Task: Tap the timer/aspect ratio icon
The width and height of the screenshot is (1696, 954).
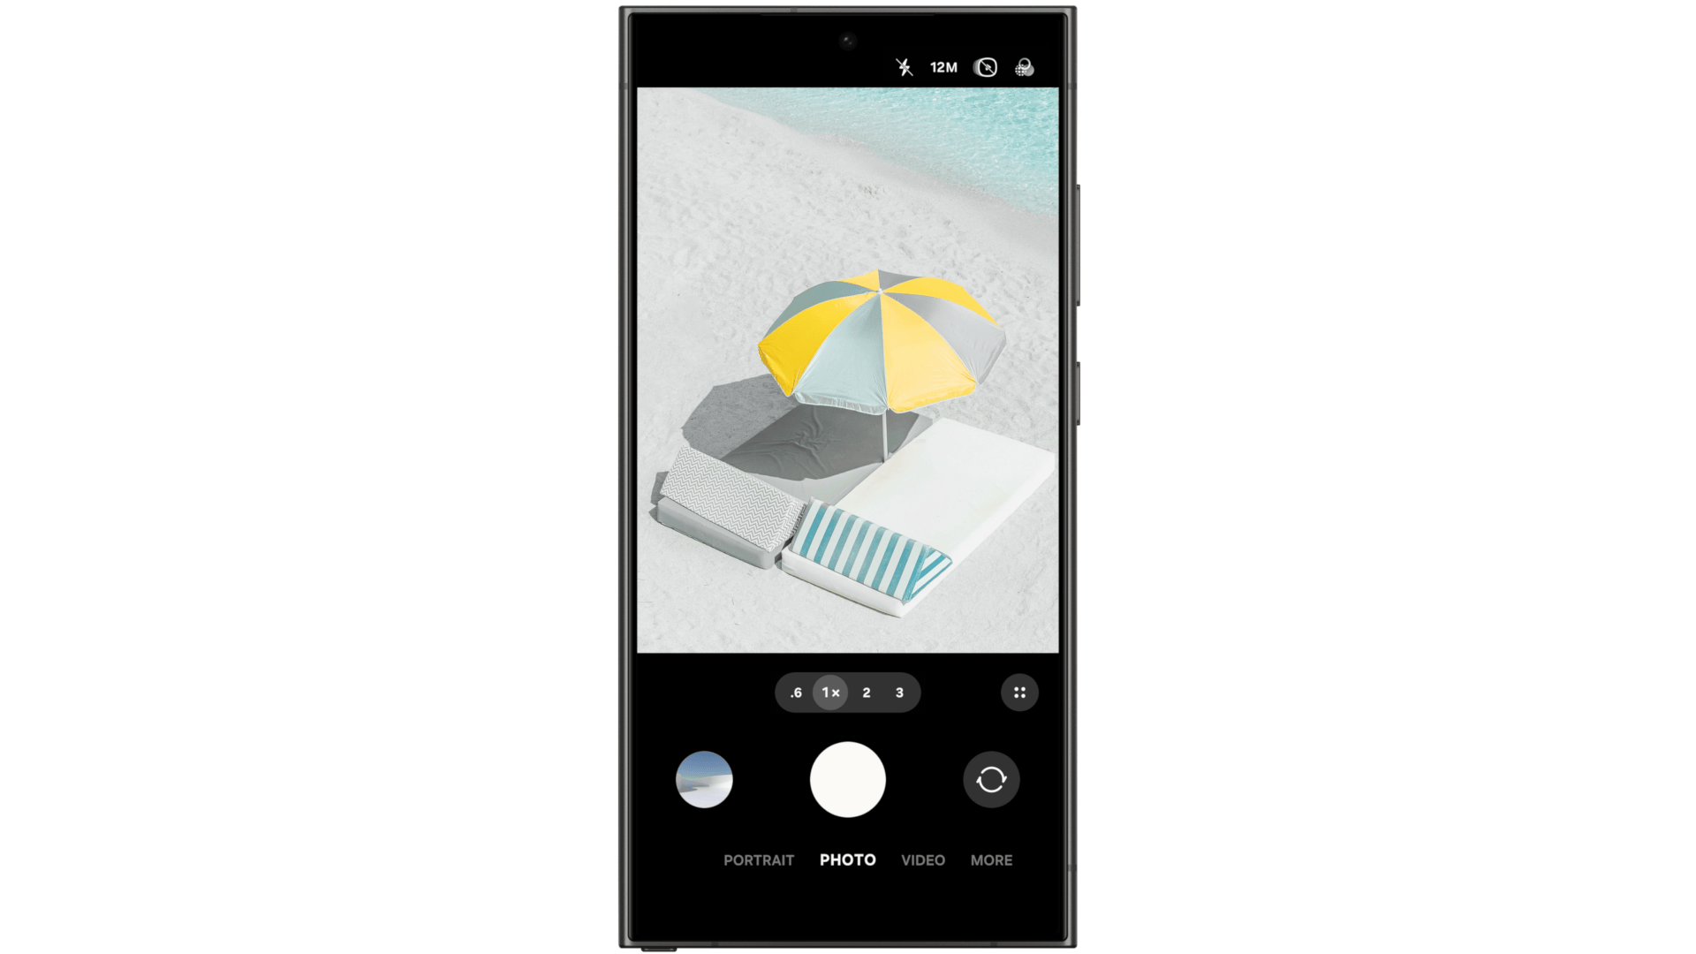Action: point(984,66)
